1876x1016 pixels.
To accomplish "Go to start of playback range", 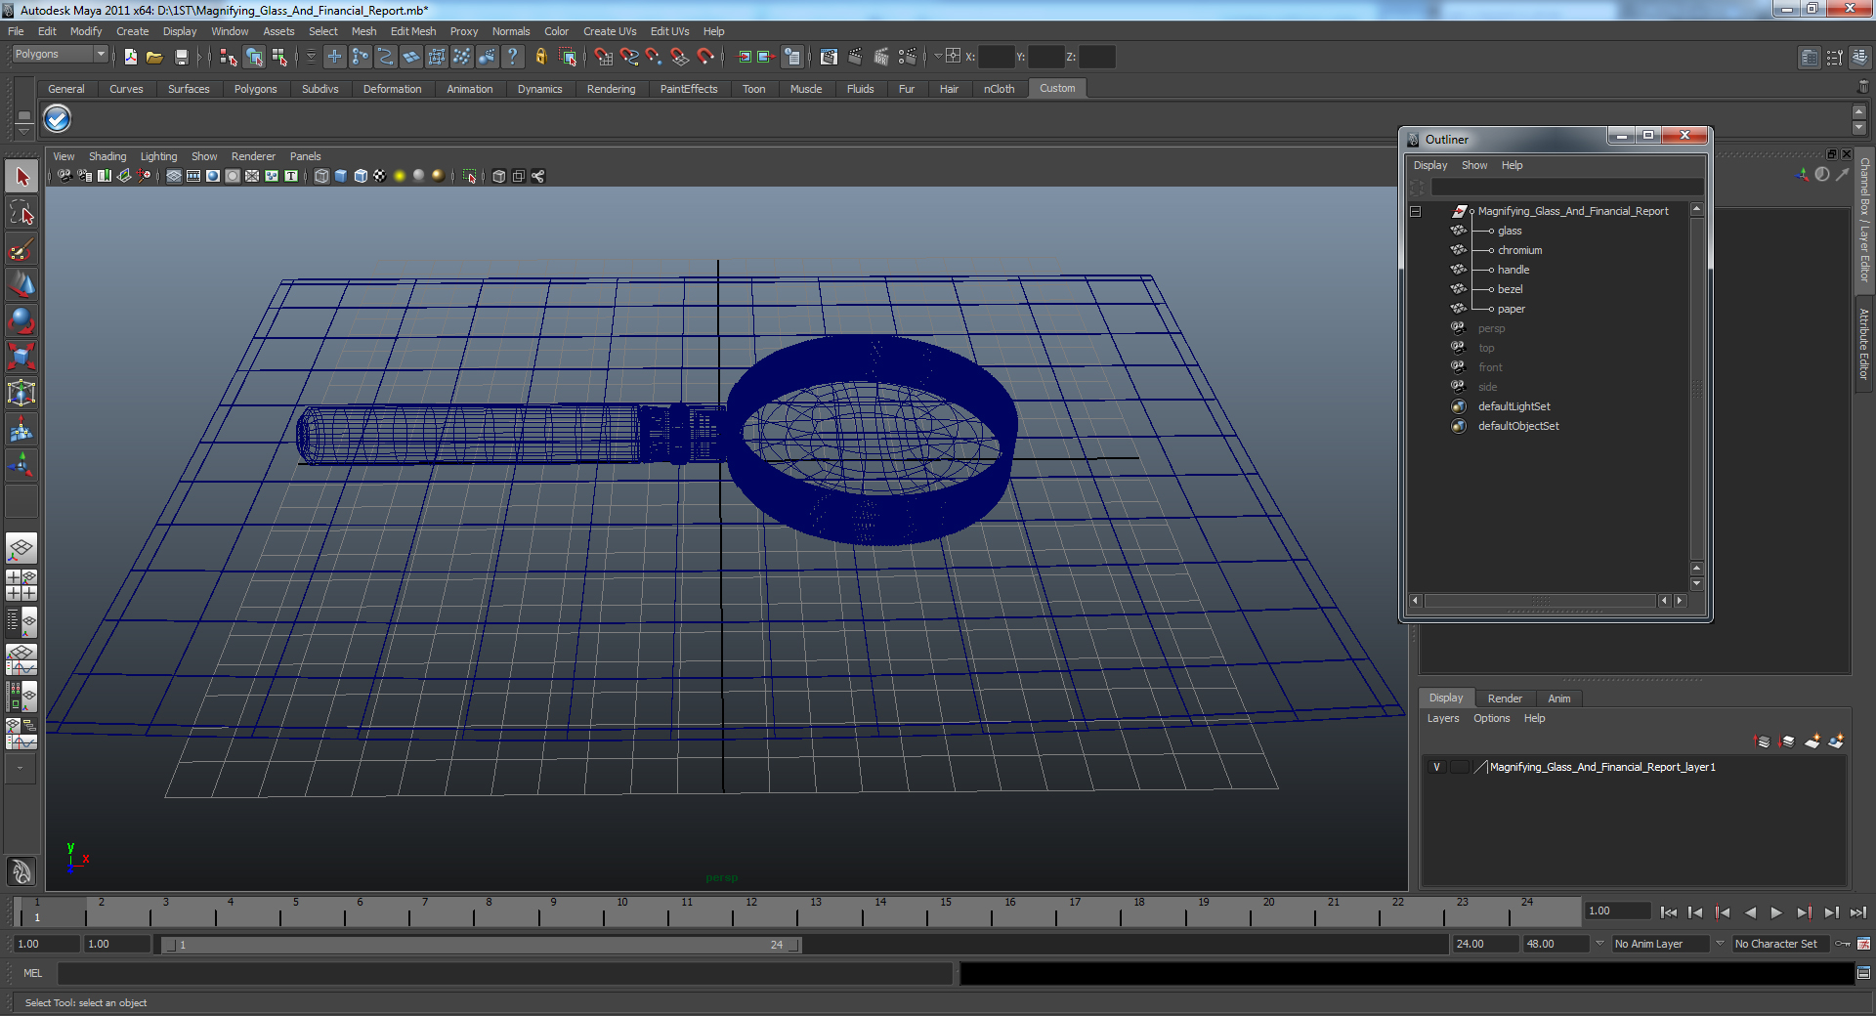I will (x=1669, y=912).
